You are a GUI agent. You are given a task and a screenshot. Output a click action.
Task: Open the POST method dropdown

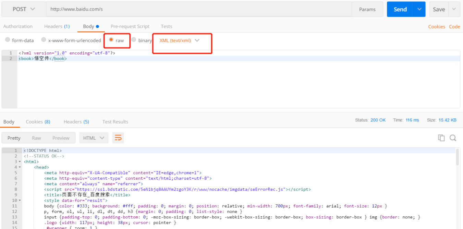(24, 9)
